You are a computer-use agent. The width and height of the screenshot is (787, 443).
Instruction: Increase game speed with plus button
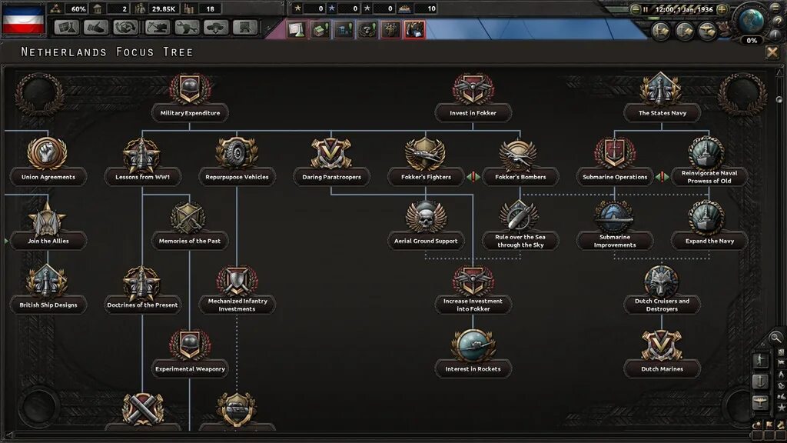722,9
